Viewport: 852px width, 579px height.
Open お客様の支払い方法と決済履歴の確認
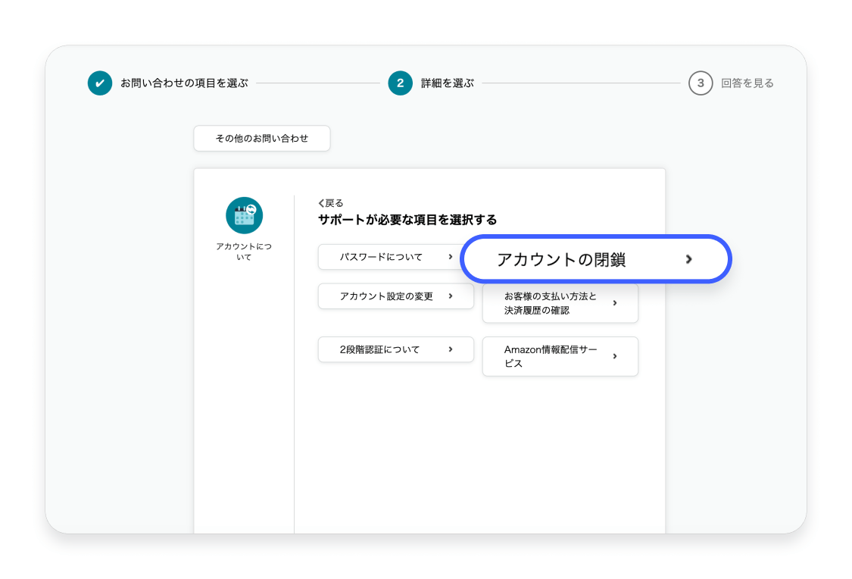point(551,304)
